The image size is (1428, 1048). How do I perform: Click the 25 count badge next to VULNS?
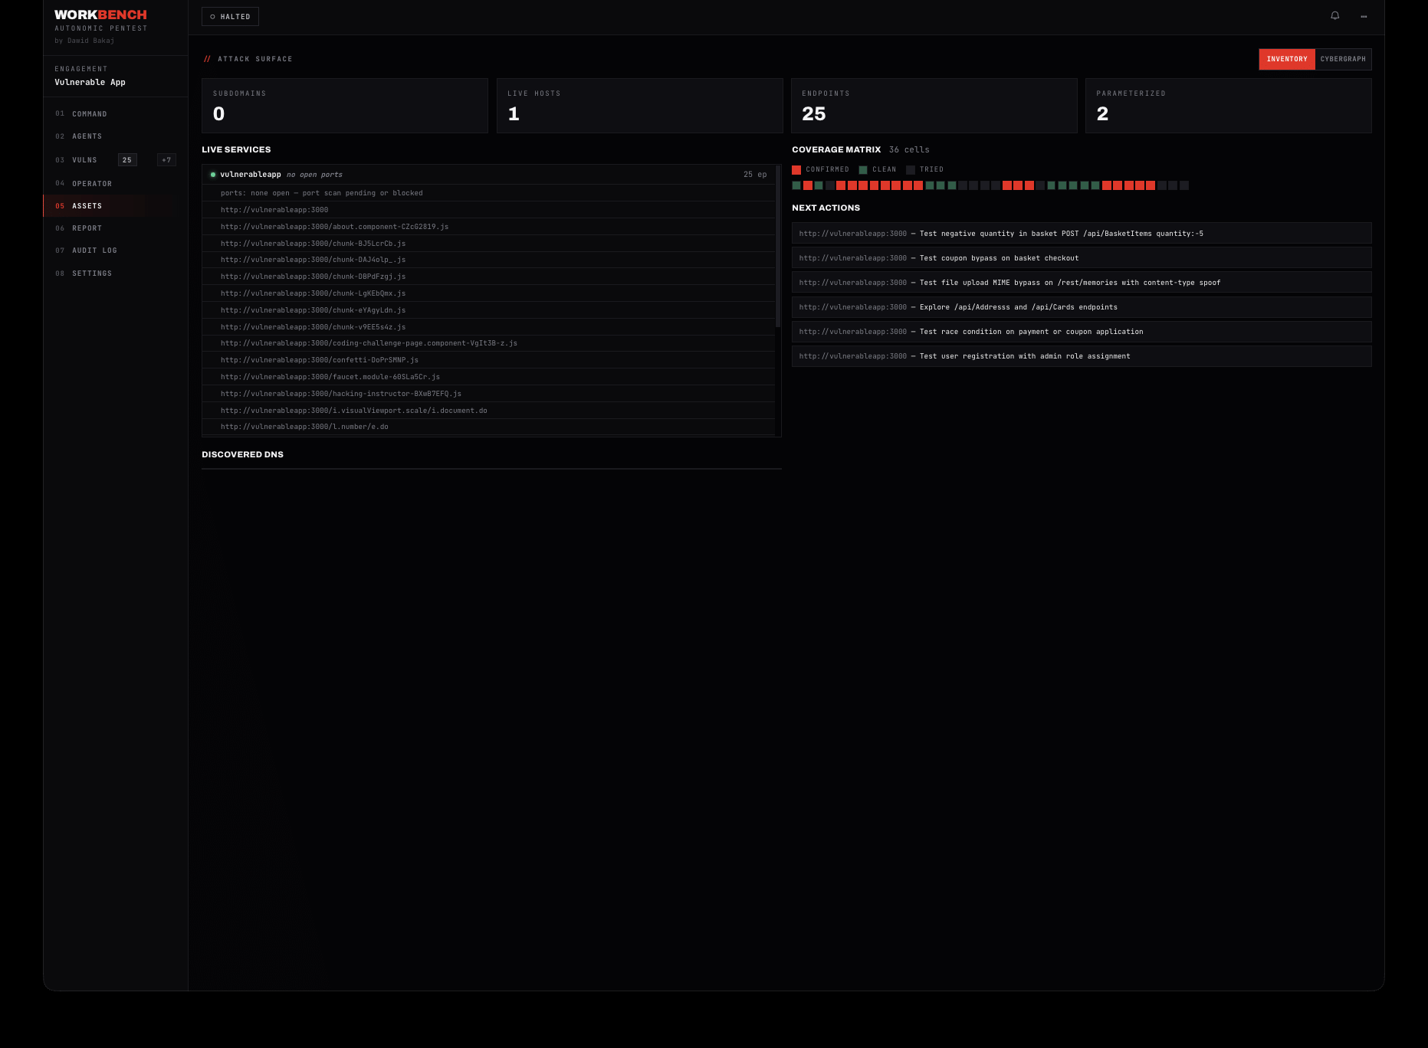pyautogui.click(x=127, y=160)
